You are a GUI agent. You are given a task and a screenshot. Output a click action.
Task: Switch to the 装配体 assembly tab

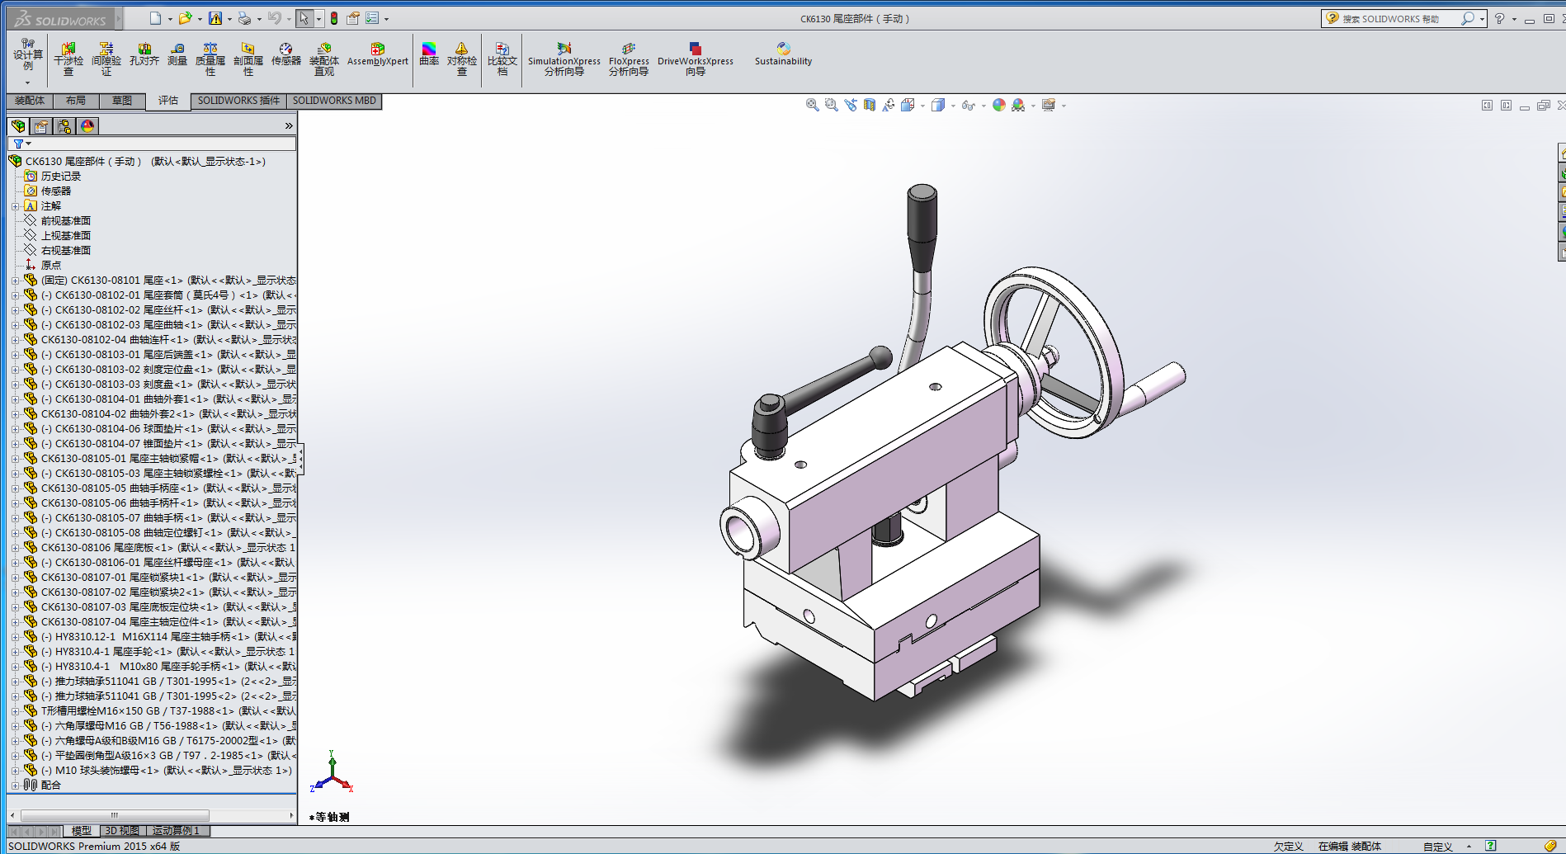click(x=30, y=101)
